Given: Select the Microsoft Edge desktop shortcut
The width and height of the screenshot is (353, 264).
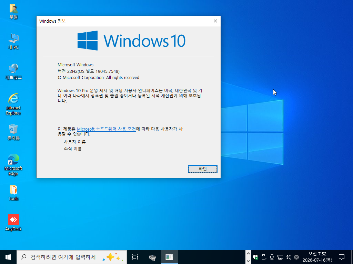Looking at the screenshot, I should coord(13,165).
